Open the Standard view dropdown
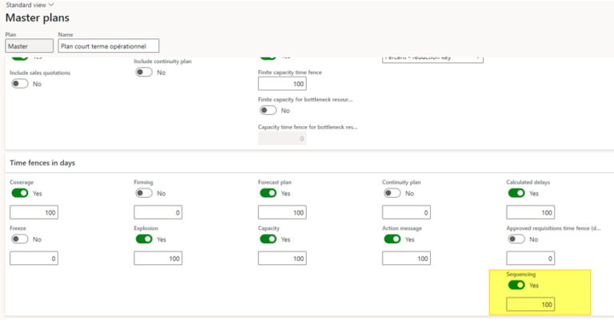The width and height of the screenshot is (614, 324). (30, 5)
